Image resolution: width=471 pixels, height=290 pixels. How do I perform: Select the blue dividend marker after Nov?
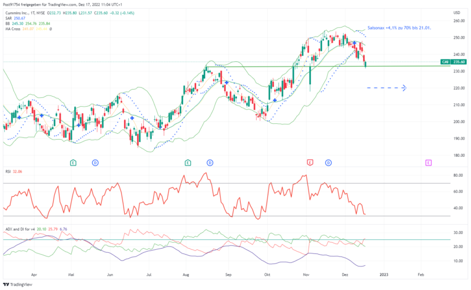point(329,162)
